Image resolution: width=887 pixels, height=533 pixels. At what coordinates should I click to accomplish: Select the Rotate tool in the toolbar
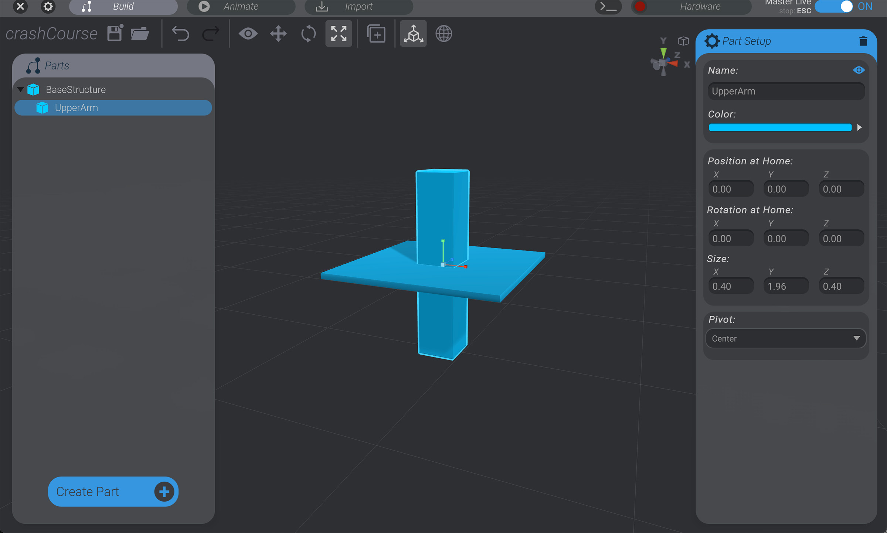[308, 34]
